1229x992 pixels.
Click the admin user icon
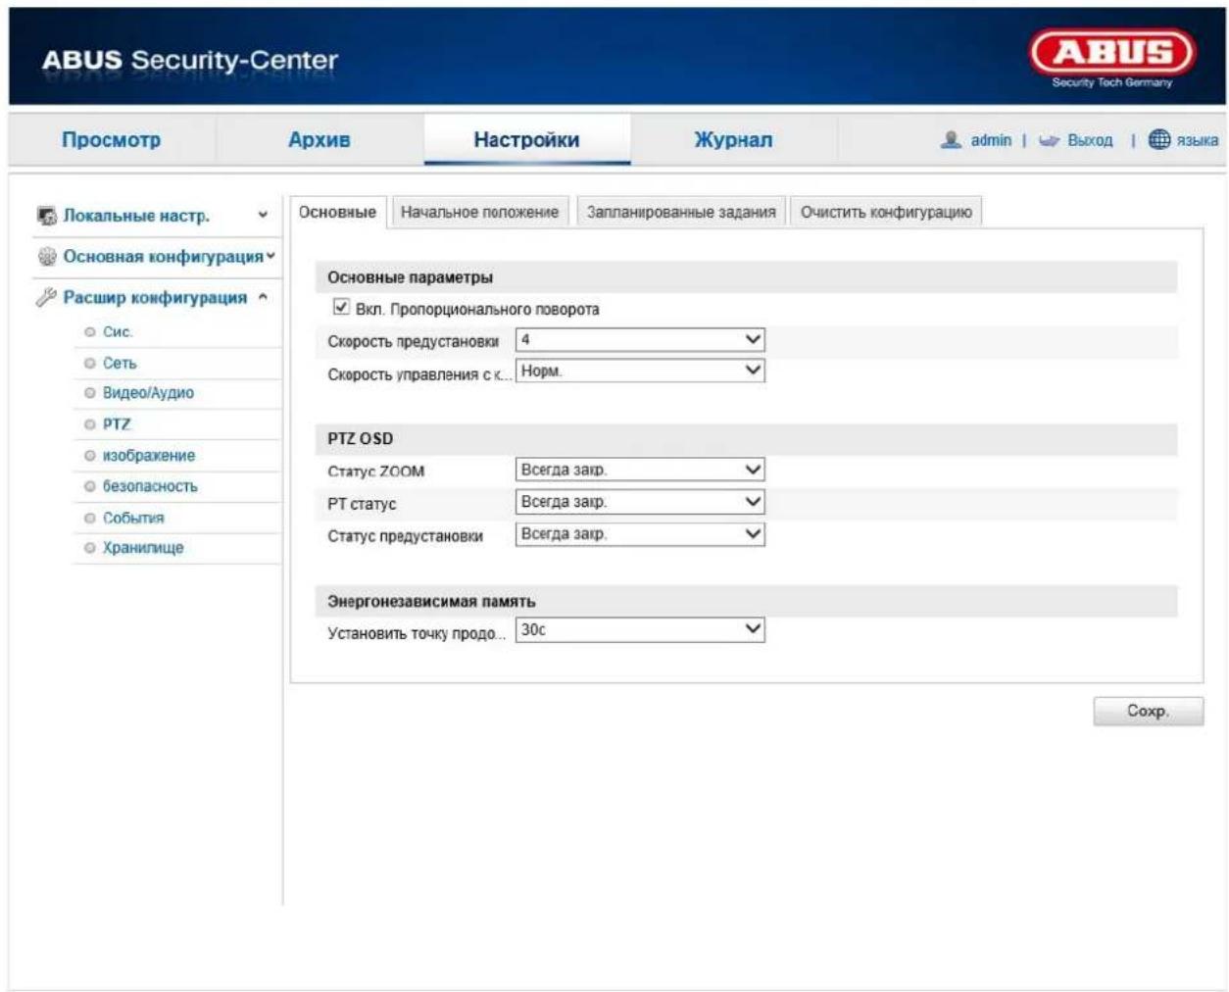(x=950, y=140)
